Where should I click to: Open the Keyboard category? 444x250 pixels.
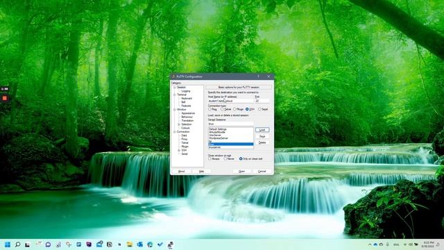(187, 99)
